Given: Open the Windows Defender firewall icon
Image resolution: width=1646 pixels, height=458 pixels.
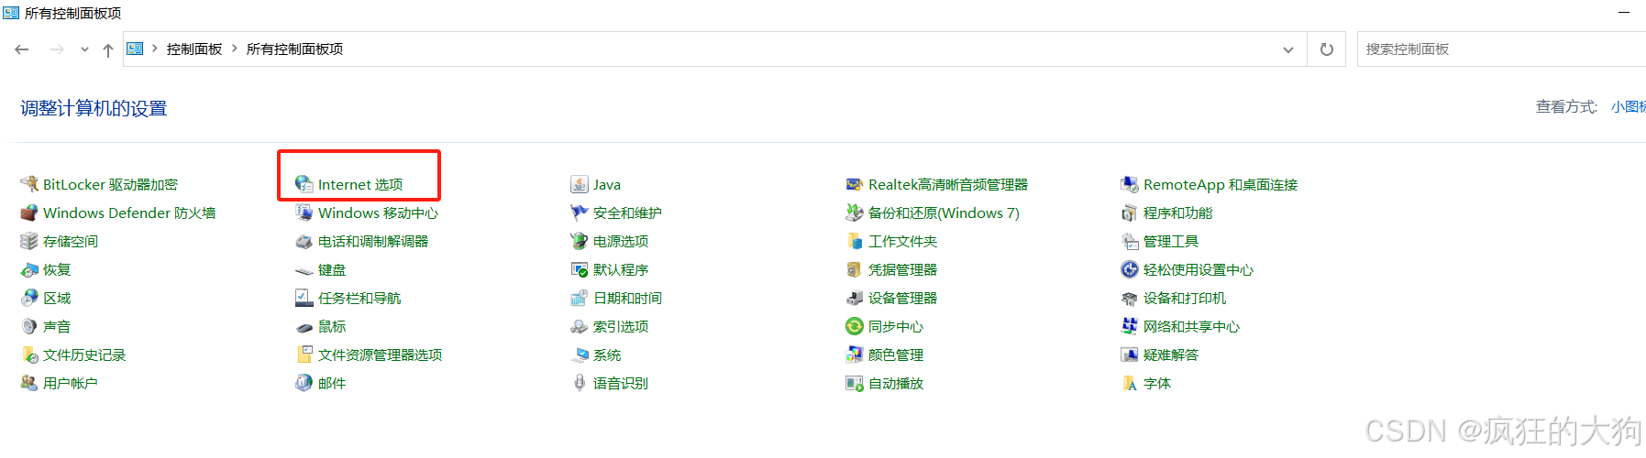Looking at the screenshot, I should pos(29,213).
